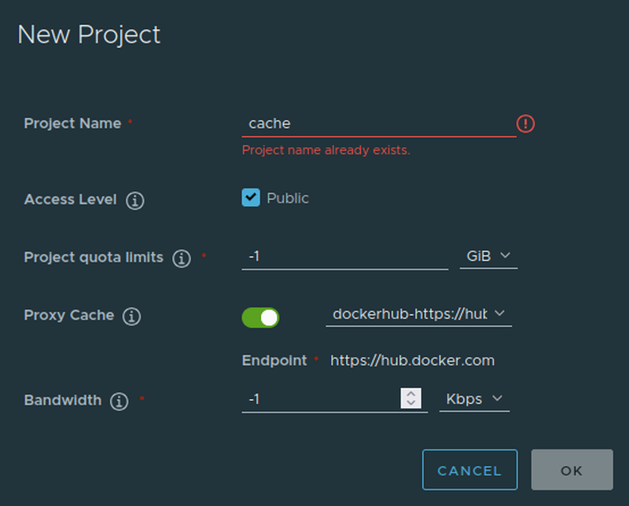The height and width of the screenshot is (506, 629).
Task: Open the GiB quota unit dropdown
Action: click(x=487, y=256)
